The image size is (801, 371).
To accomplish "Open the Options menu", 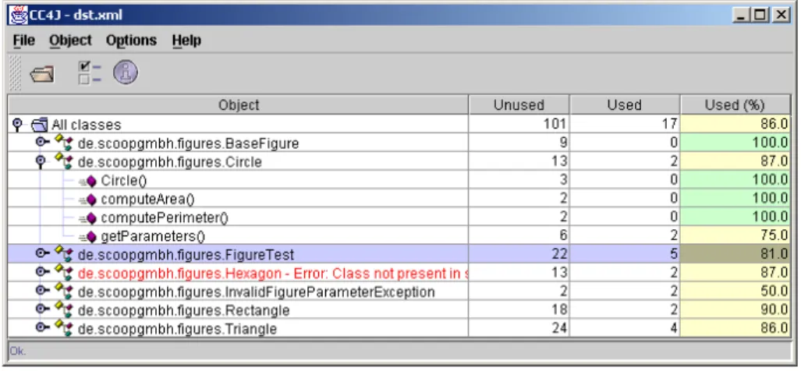I will tap(131, 41).
